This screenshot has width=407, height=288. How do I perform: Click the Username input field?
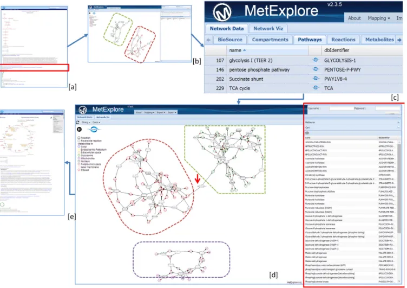point(342,108)
